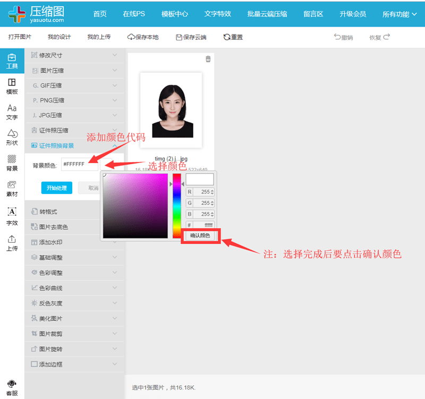Open the 形状 (Shapes) sidebar tool

coord(12,137)
